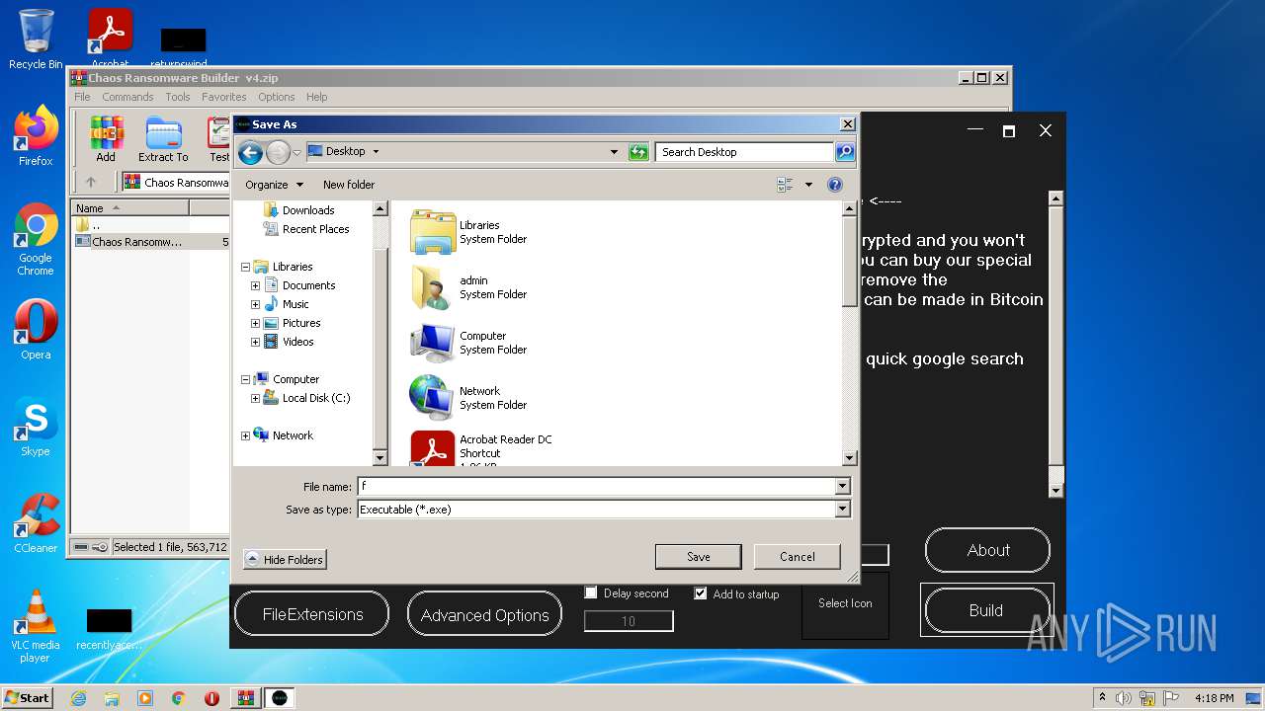The width and height of the screenshot is (1265, 711).
Task: Click FileExtensions button in builder
Action: coord(312,614)
